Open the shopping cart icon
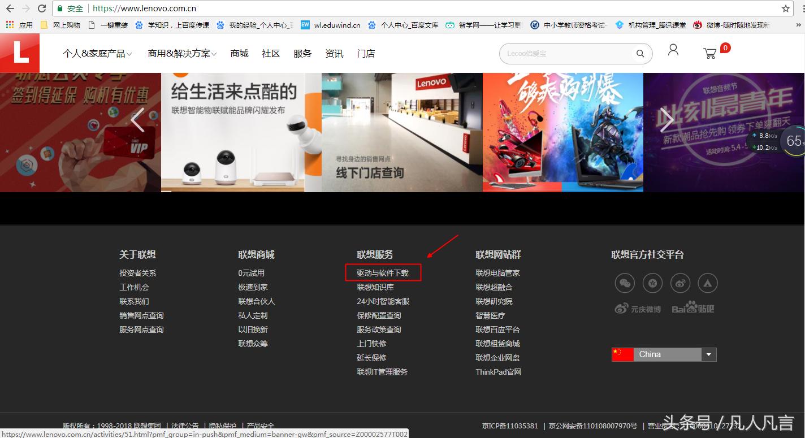The width and height of the screenshot is (805, 438). click(711, 53)
